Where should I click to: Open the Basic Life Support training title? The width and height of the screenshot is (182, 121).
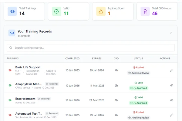(x=28, y=67)
